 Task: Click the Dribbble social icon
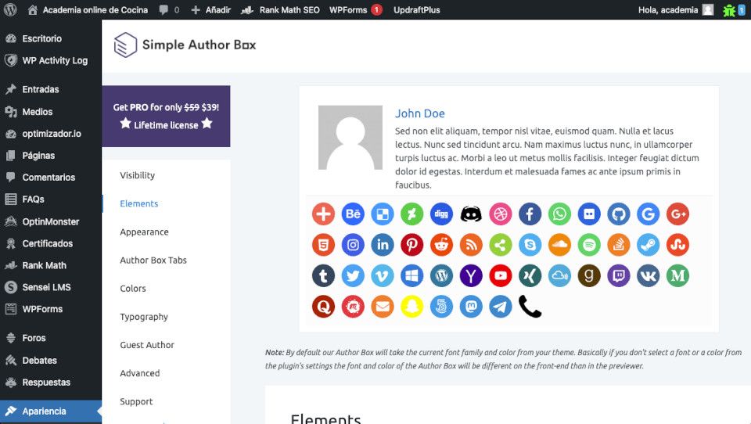501,214
